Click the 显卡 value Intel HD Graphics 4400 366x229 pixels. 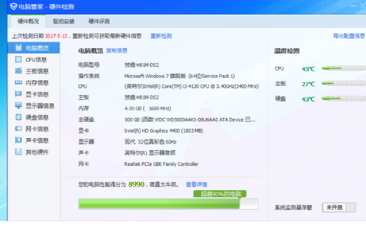coord(164,131)
